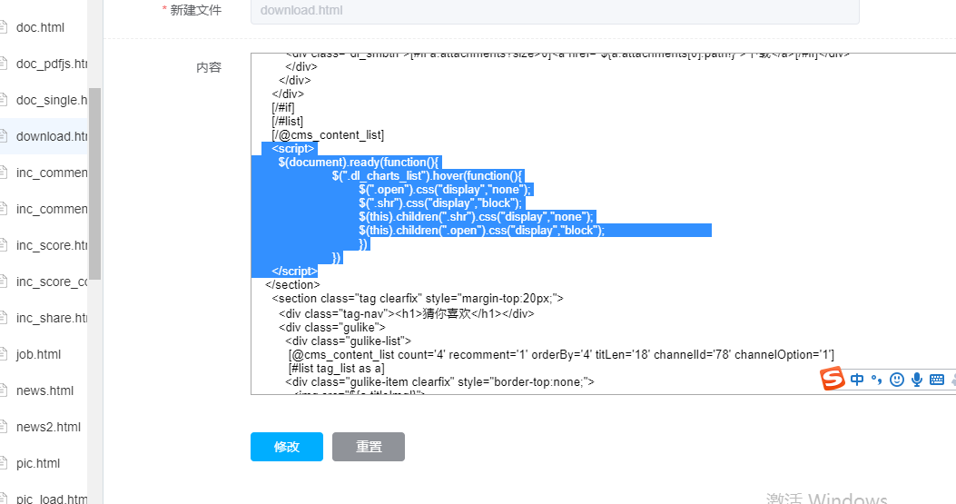956x504 pixels.
Task: Click the <div class="gulike-list"> line
Action: [348, 341]
